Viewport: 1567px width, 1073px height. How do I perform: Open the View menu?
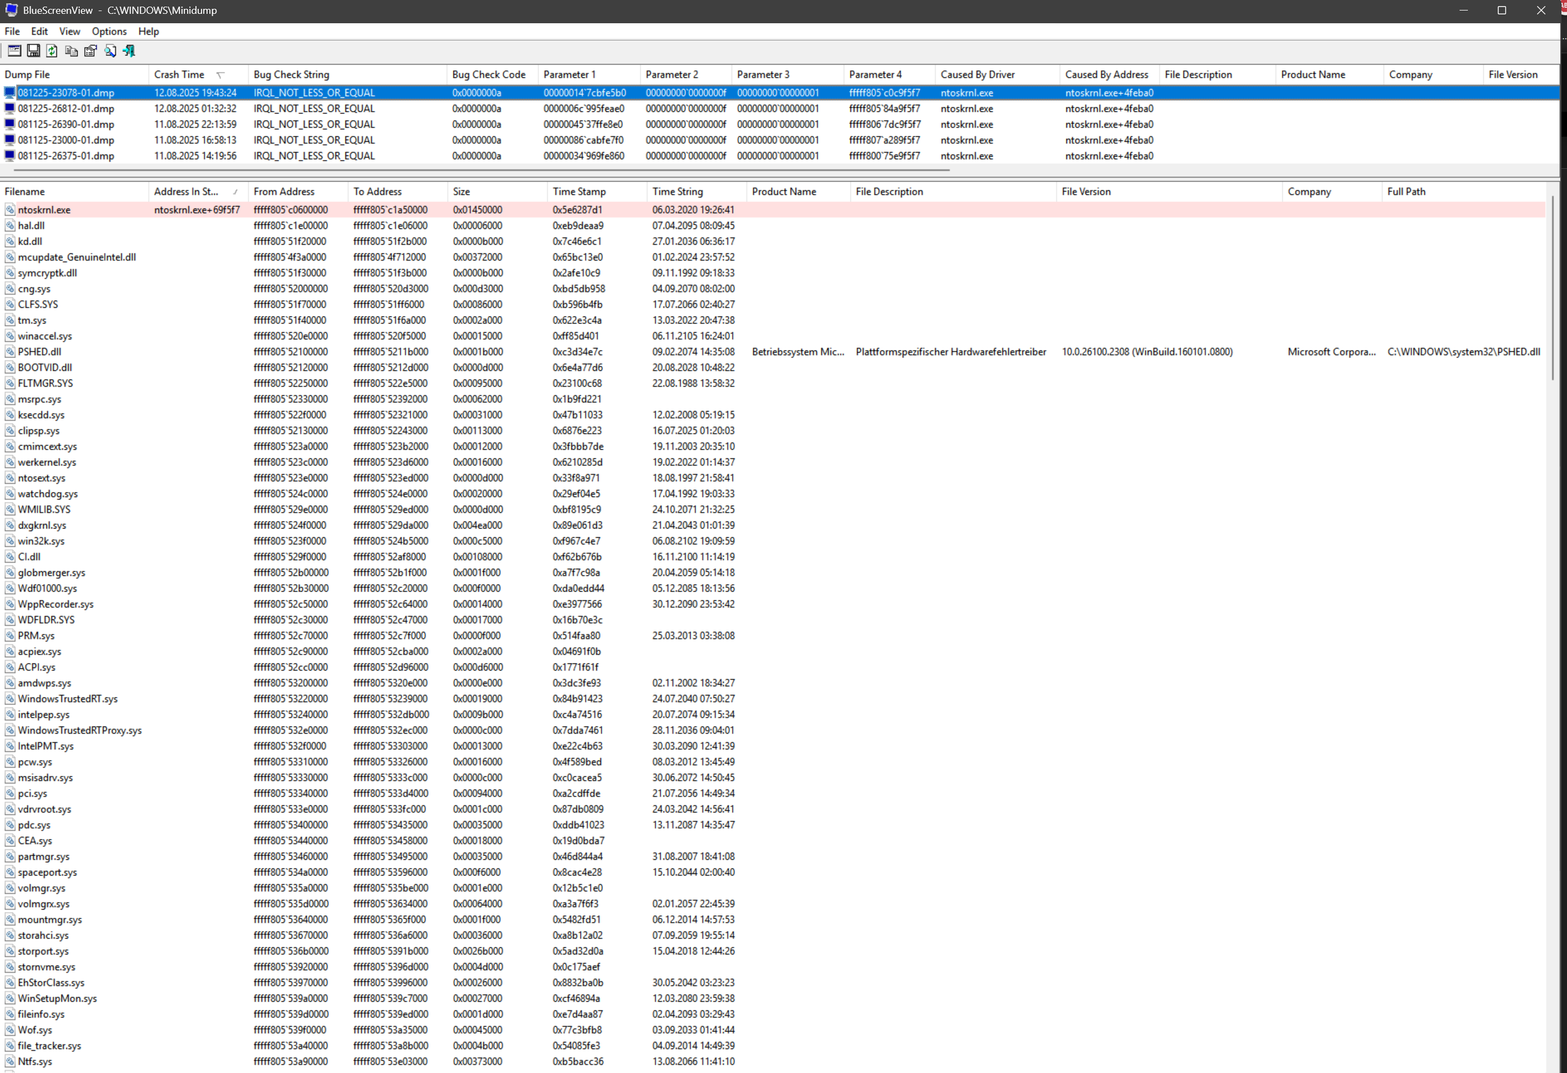(69, 31)
